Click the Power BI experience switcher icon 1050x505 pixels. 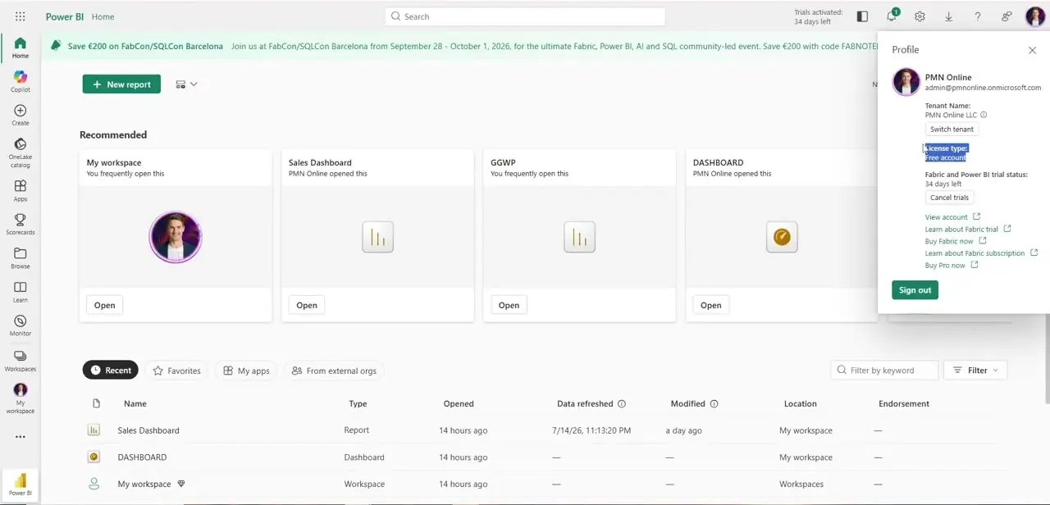tap(20, 484)
